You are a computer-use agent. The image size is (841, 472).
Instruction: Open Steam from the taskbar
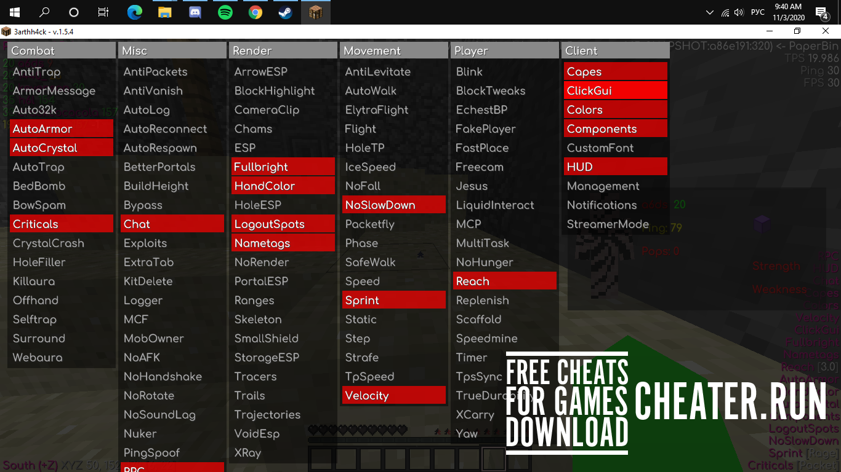click(286, 12)
